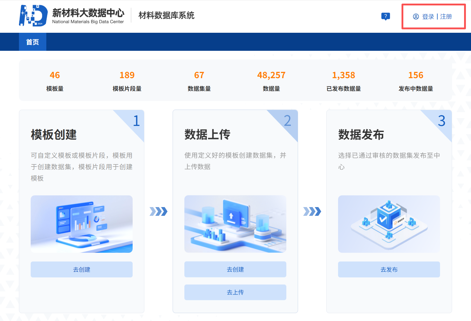Click the 去上传 button

235,292
